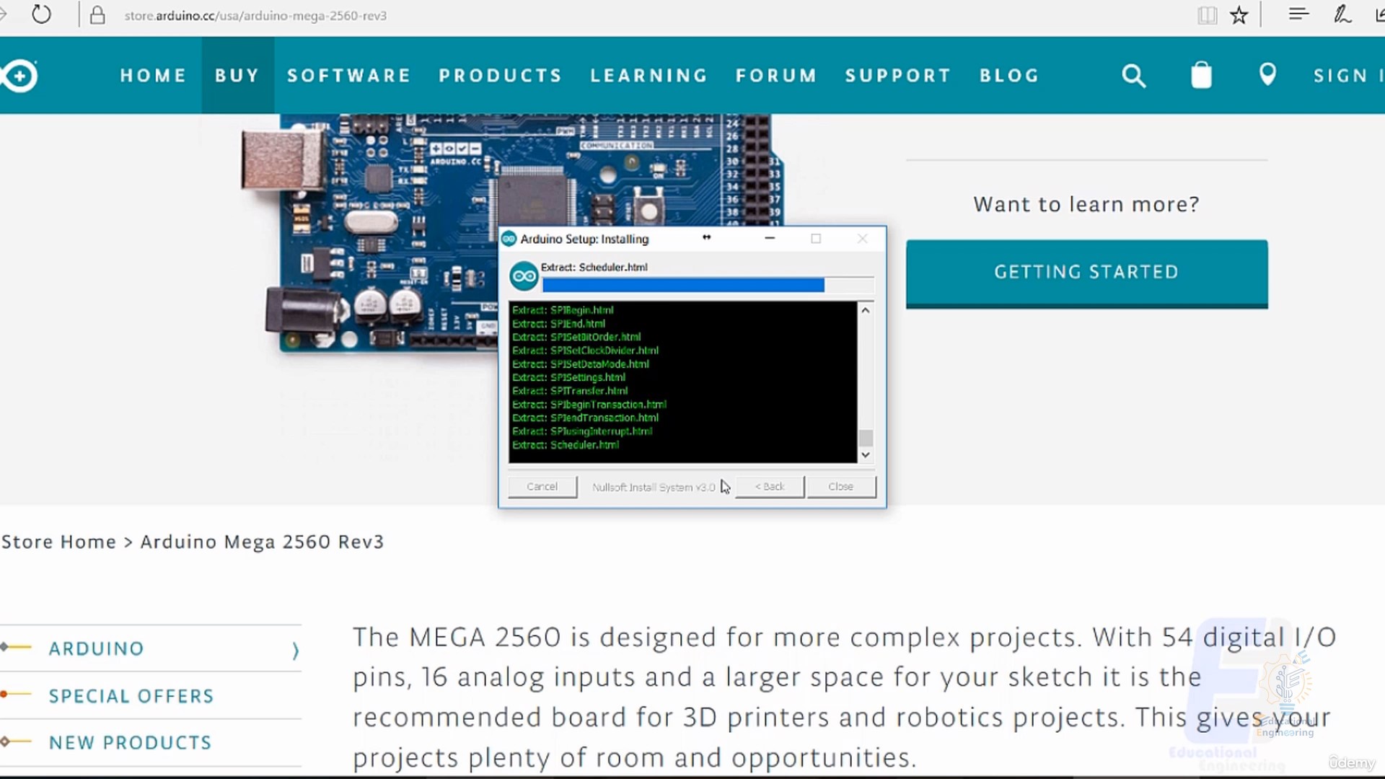Click the 'Extract: SPITransfer.html' log line
Image resolution: width=1385 pixels, height=779 pixels.
(x=570, y=391)
